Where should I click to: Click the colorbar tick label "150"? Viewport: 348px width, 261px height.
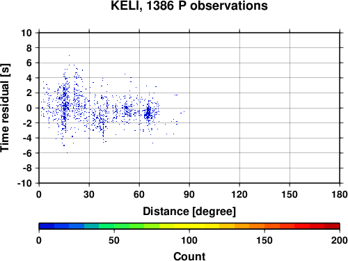[x=264, y=241]
